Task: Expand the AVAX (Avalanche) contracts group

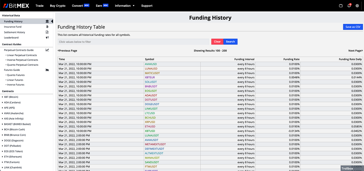Action: pos(12,113)
